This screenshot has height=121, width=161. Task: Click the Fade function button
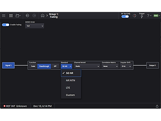[33, 66]
